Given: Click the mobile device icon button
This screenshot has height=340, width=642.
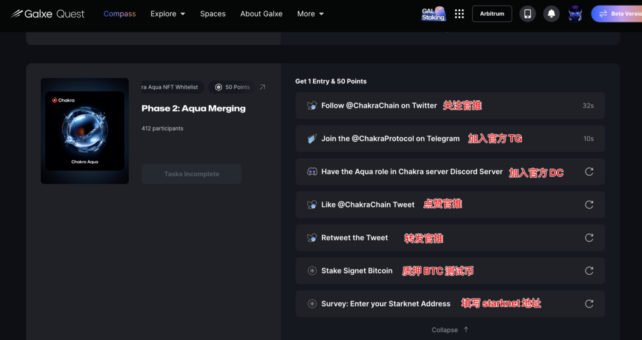Looking at the screenshot, I should tap(528, 14).
